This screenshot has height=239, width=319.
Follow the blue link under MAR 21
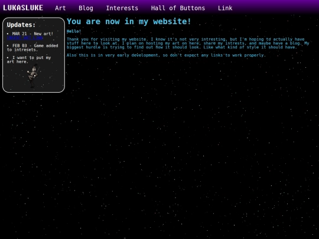point(25,38)
